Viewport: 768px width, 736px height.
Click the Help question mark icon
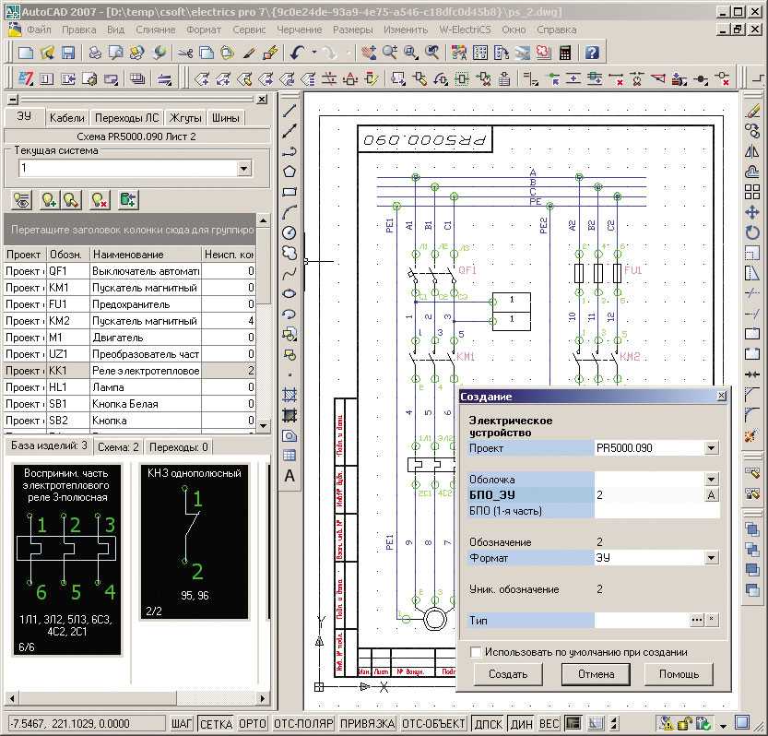592,53
